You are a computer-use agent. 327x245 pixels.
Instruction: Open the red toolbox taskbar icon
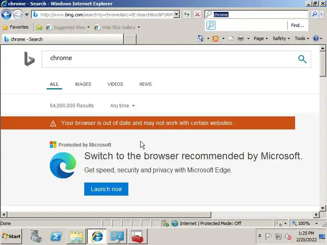(x=138, y=236)
